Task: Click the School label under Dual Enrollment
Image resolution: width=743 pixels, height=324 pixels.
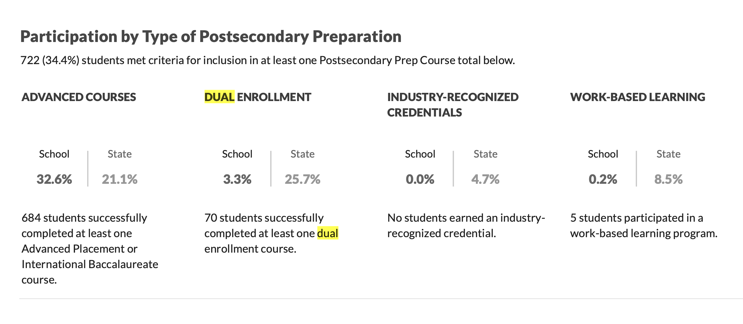Action: click(x=237, y=154)
